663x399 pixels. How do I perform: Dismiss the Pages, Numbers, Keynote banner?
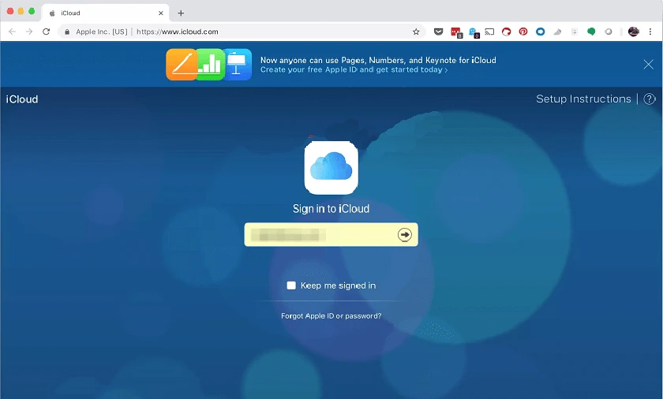point(648,65)
